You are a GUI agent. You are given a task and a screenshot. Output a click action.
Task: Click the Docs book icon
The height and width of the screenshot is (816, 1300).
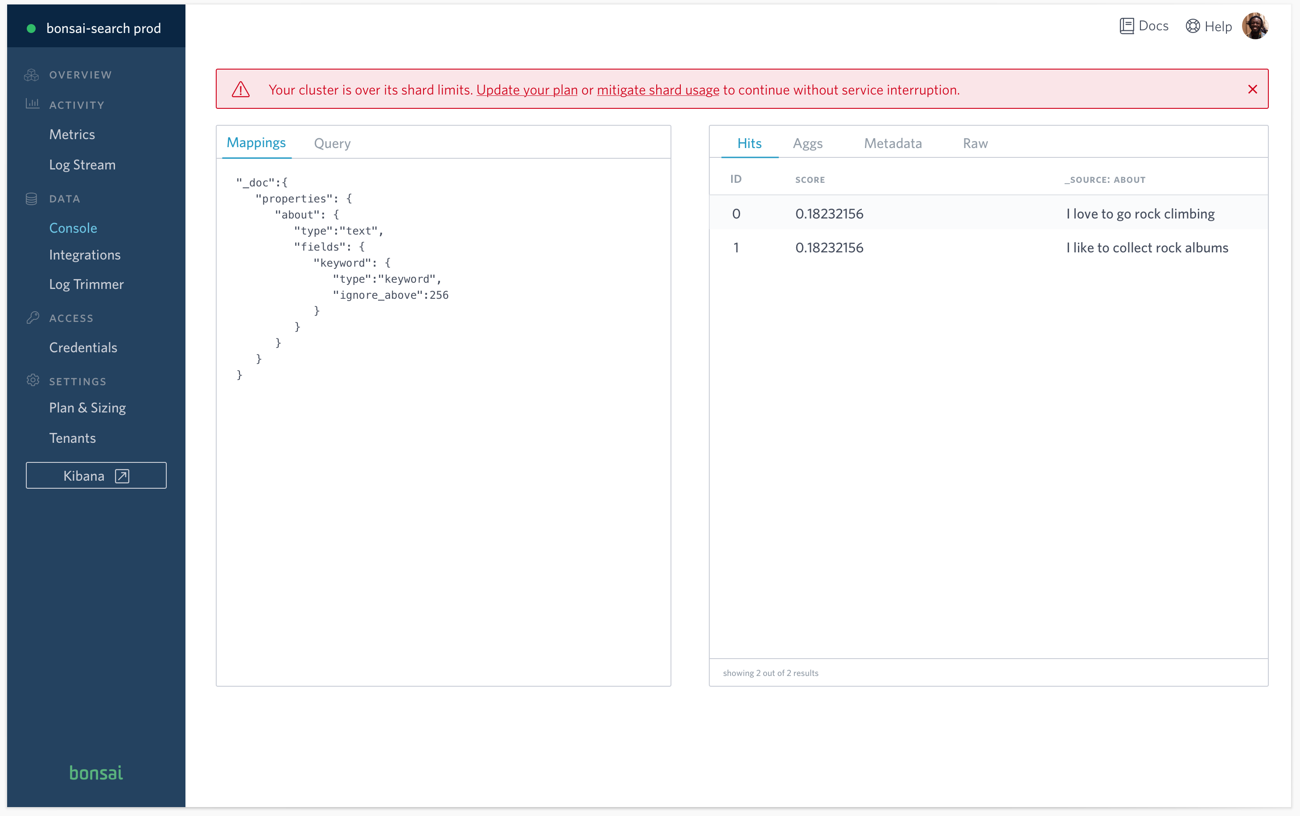click(x=1126, y=26)
